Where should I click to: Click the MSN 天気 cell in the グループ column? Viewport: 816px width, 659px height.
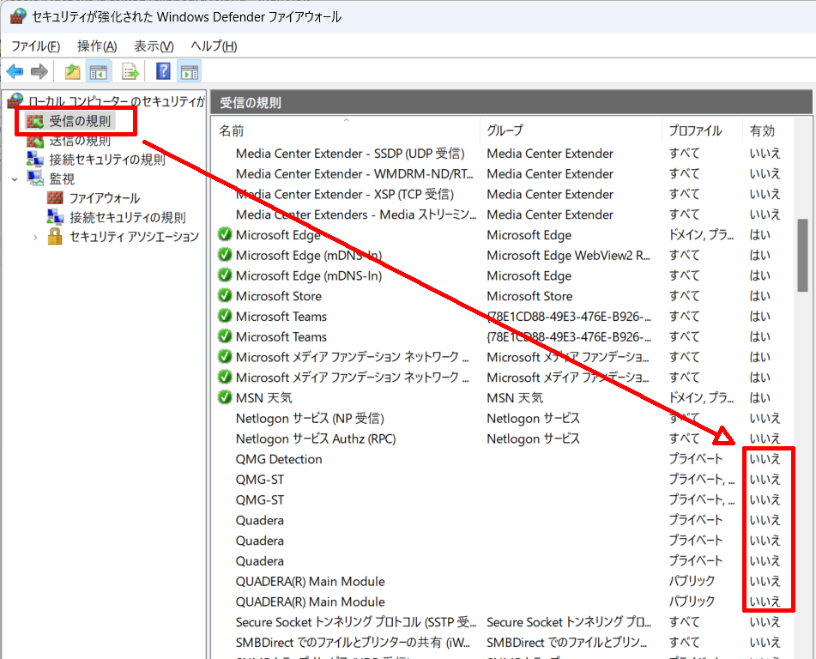(x=515, y=397)
